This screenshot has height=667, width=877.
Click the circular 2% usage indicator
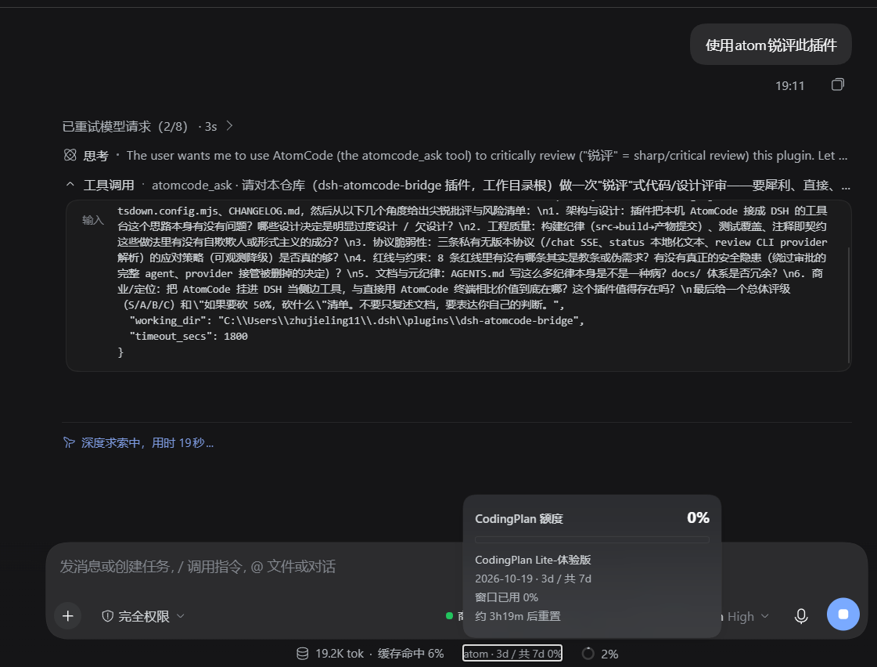point(588,654)
